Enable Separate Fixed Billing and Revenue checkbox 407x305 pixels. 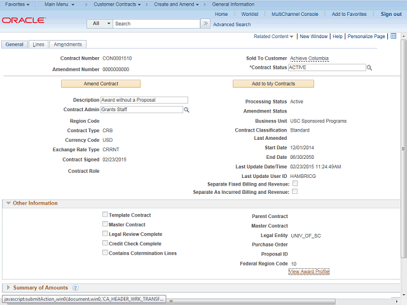coord(294,184)
